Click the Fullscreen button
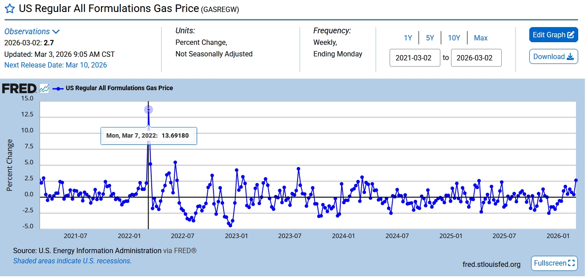Viewport: 588px width, 278px height. (x=554, y=263)
